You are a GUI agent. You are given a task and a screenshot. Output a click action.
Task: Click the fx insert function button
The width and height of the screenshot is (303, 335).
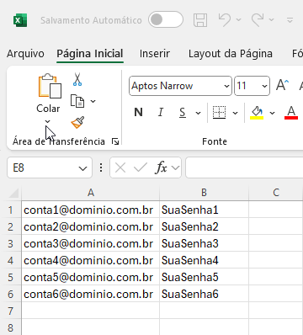[161, 168]
